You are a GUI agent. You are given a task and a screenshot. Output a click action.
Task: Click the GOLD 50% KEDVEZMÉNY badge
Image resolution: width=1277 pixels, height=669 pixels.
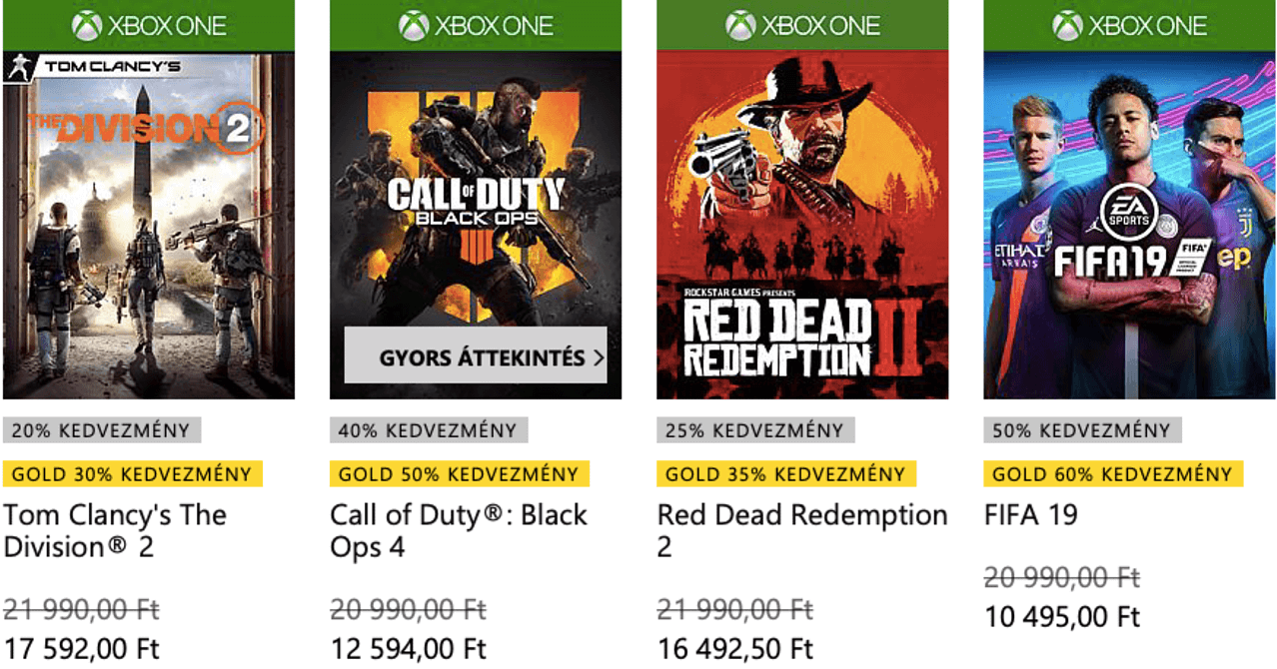point(460,474)
